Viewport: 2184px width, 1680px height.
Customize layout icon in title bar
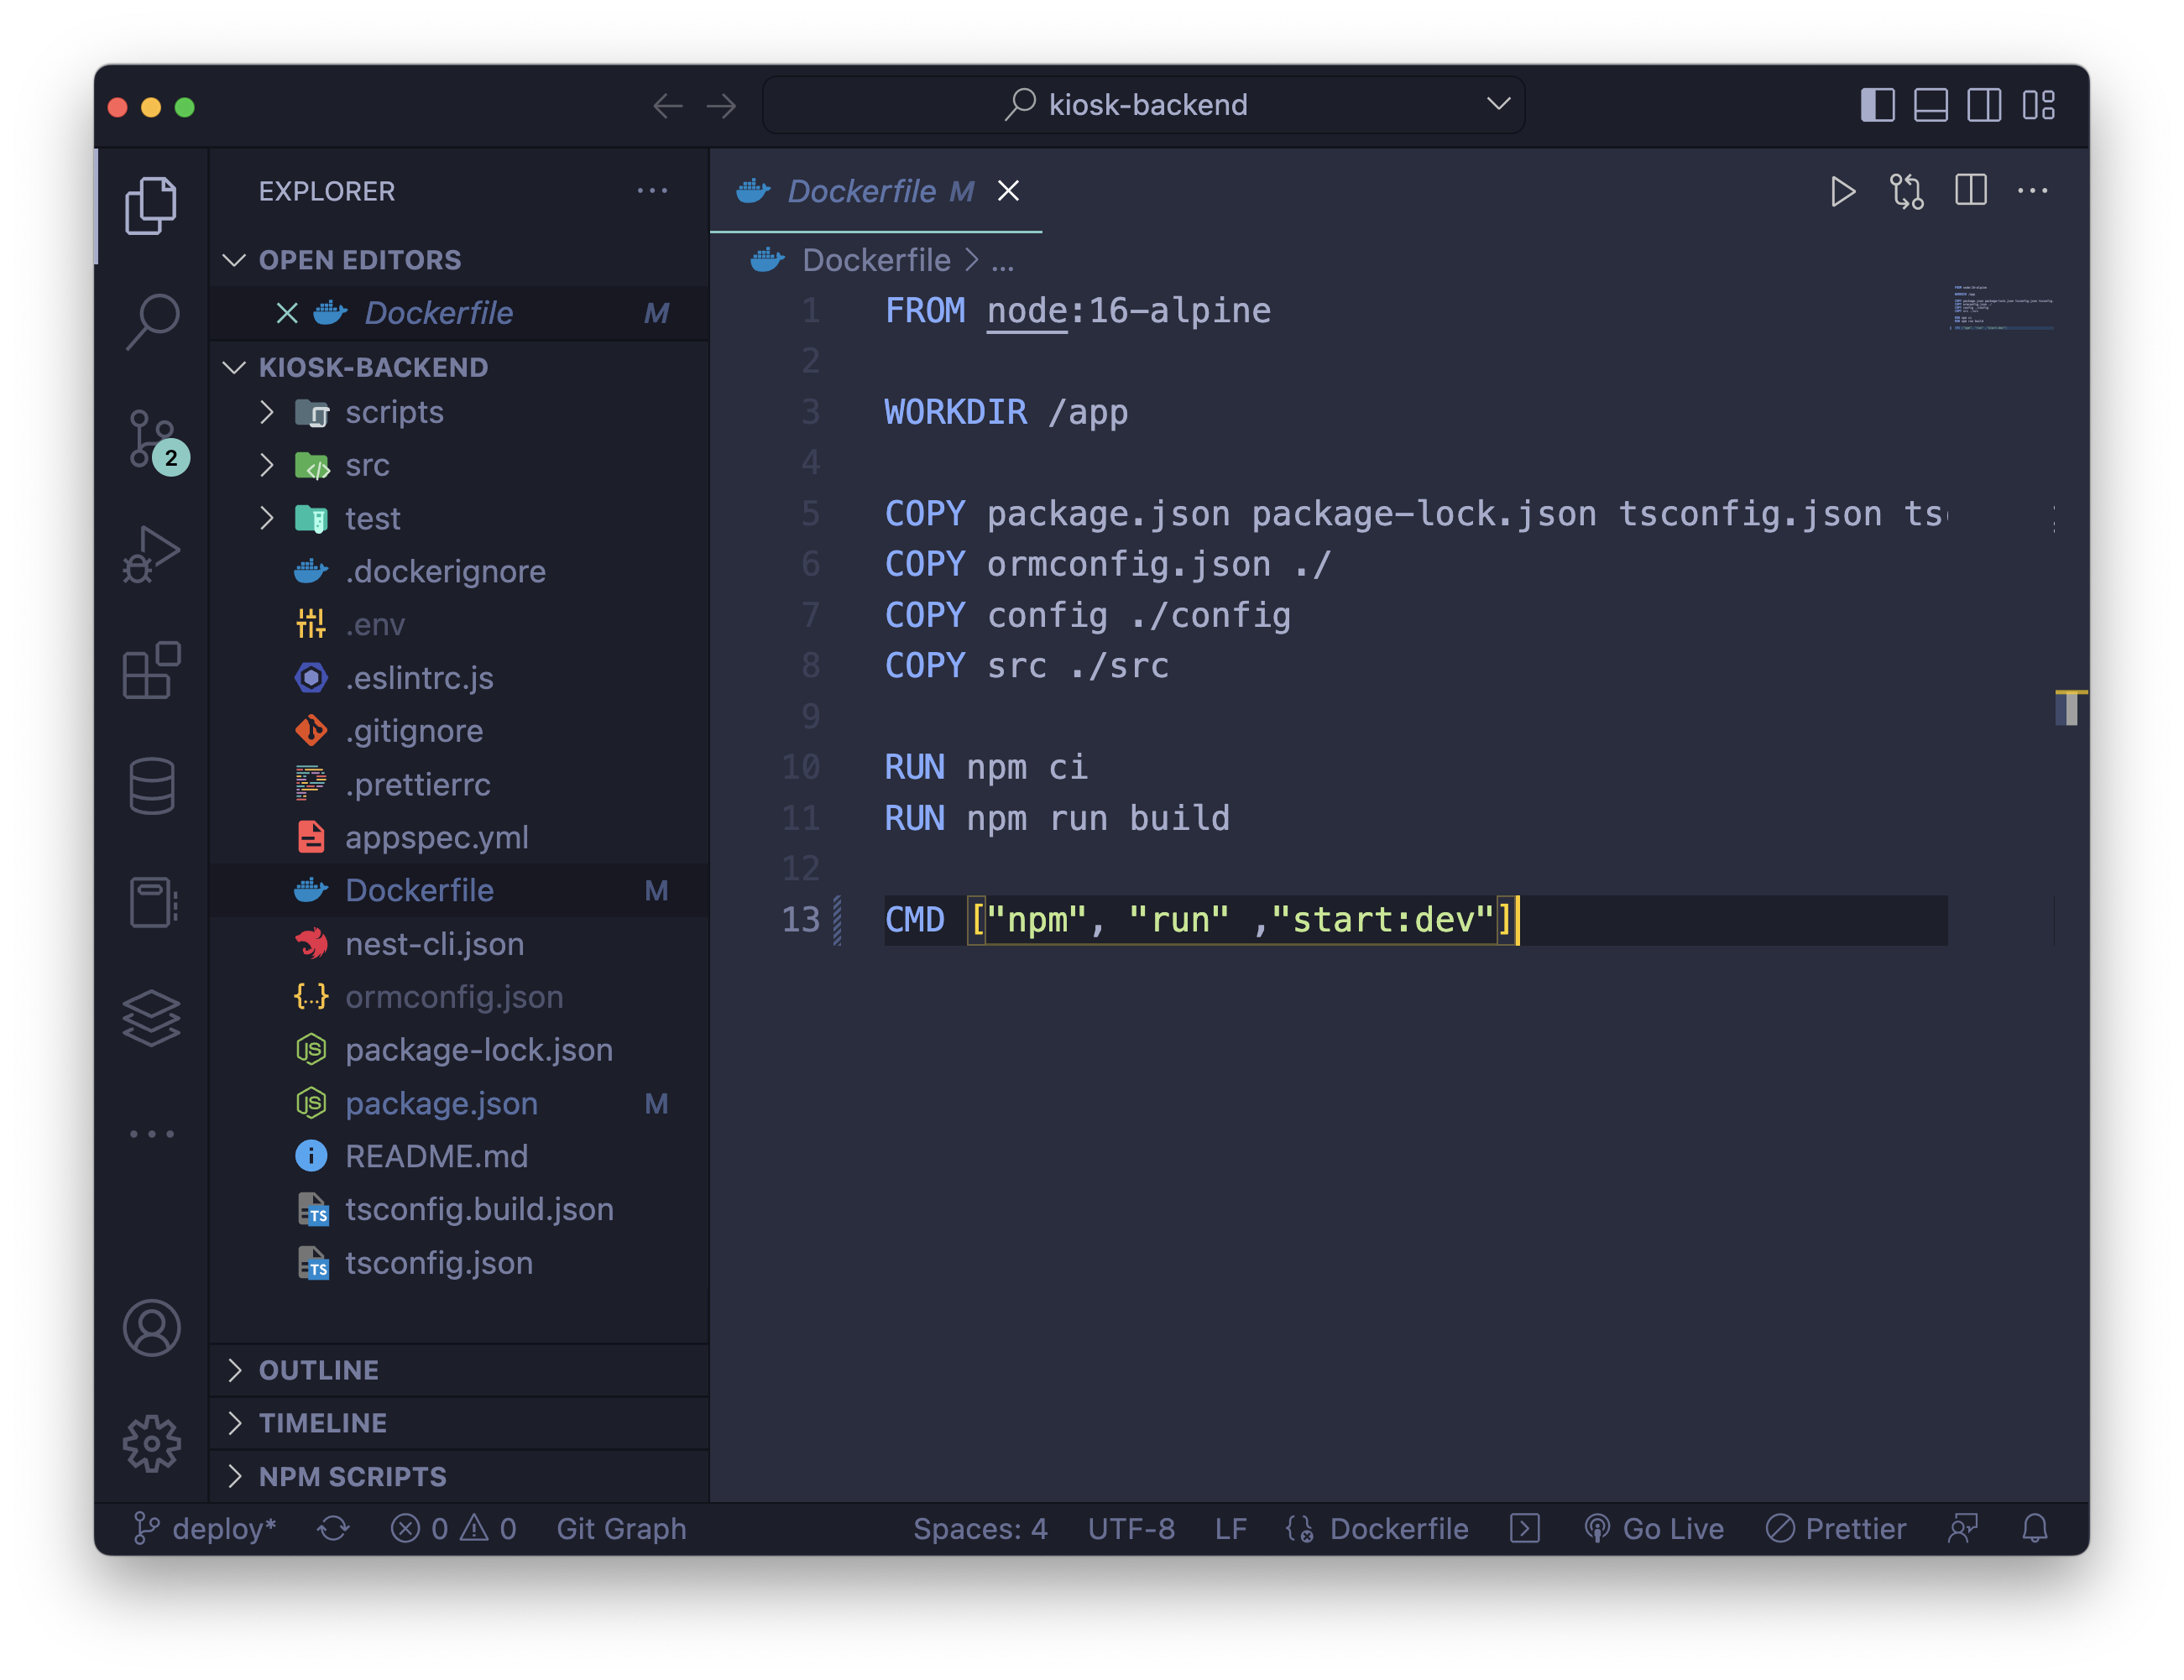point(2038,105)
